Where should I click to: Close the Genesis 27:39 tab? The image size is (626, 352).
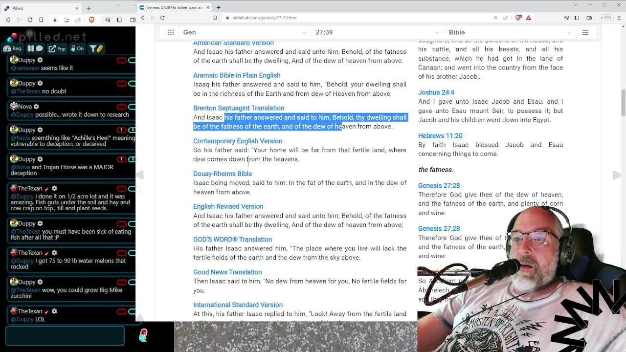[x=208, y=7]
